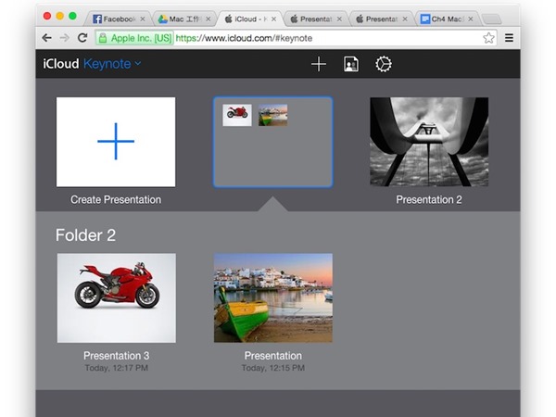The height and width of the screenshot is (417, 556).
Task: Expand the Keynote app switcher dropdown
Action: pyautogui.click(x=138, y=64)
